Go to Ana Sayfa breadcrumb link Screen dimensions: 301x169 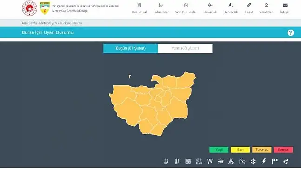coord(29,23)
